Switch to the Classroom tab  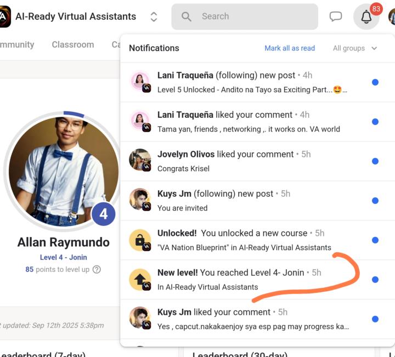tap(73, 44)
